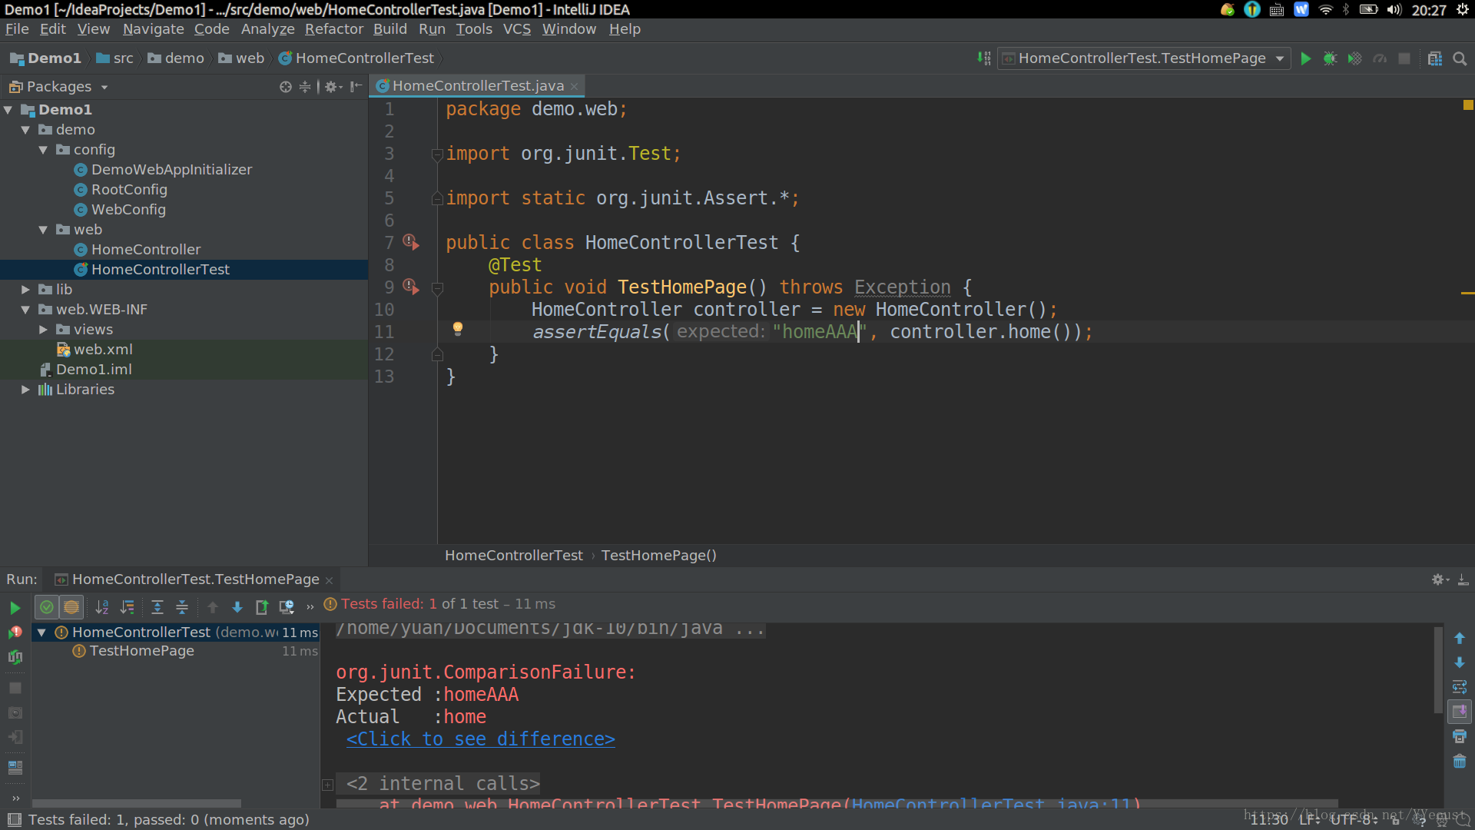
Task: Open the Refactor menu
Action: pos(334,29)
